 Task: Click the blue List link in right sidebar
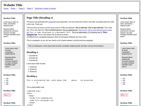(124, 82)
